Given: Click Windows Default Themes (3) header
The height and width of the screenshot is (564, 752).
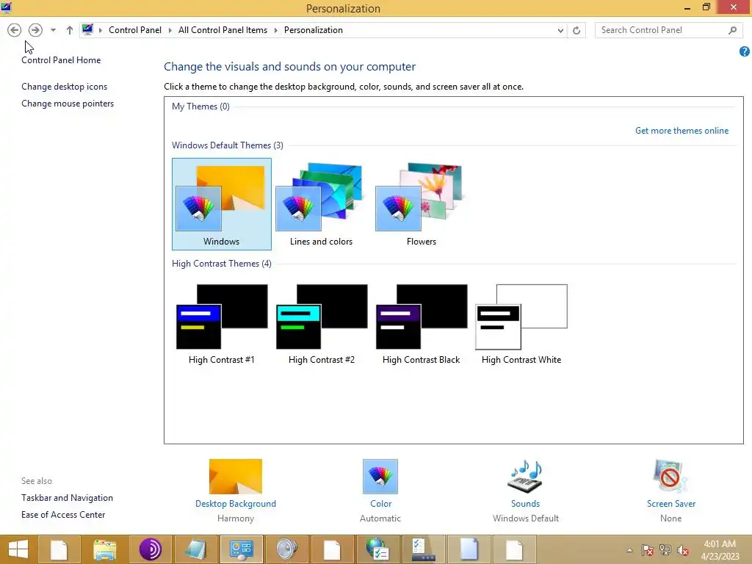Looking at the screenshot, I should tap(228, 145).
